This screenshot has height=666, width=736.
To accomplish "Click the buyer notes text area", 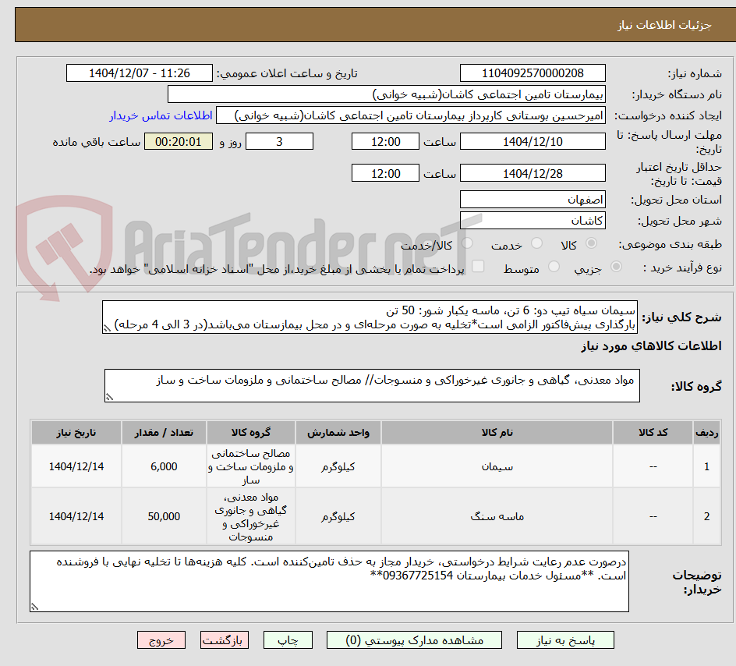I will [x=329, y=582].
